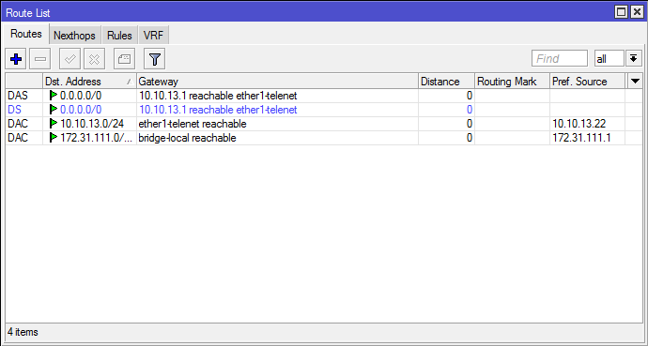Switch to the Rules tab
Viewport: 648px width, 346px height.
(119, 35)
